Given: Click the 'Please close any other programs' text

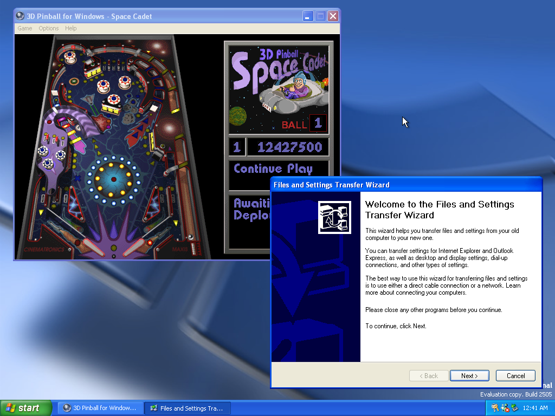Looking at the screenshot, I should [434, 310].
